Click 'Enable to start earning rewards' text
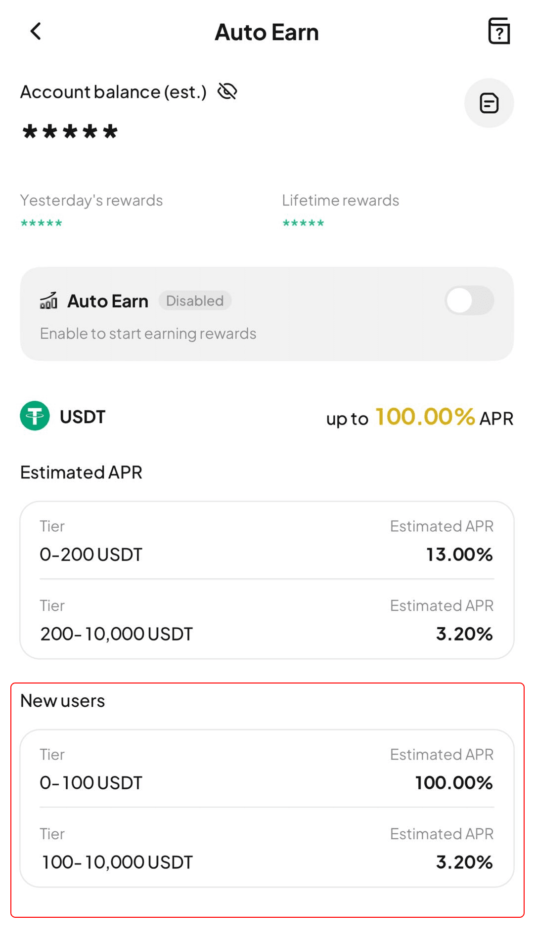The image size is (534, 940). [x=148, y=334]
